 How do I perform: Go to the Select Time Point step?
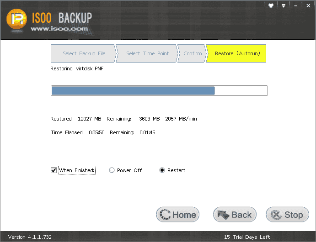click(147, 53)
